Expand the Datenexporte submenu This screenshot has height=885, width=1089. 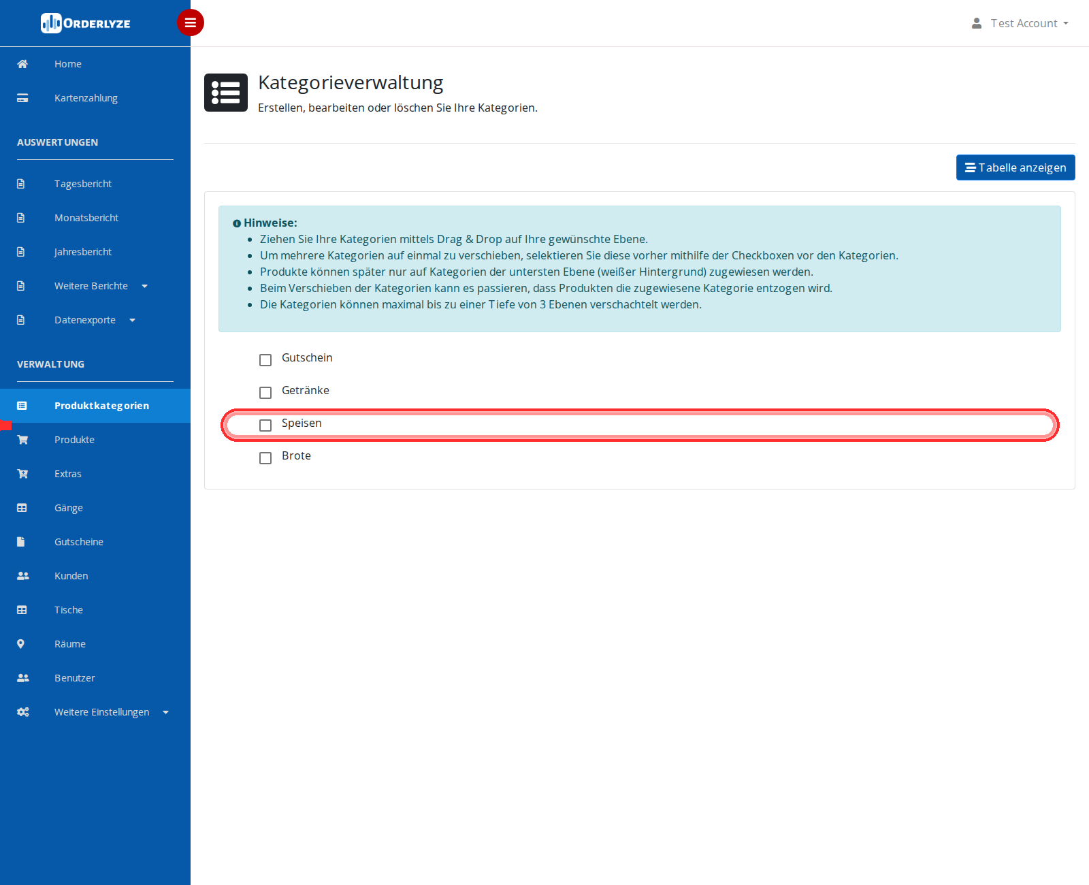pos(95,320)
